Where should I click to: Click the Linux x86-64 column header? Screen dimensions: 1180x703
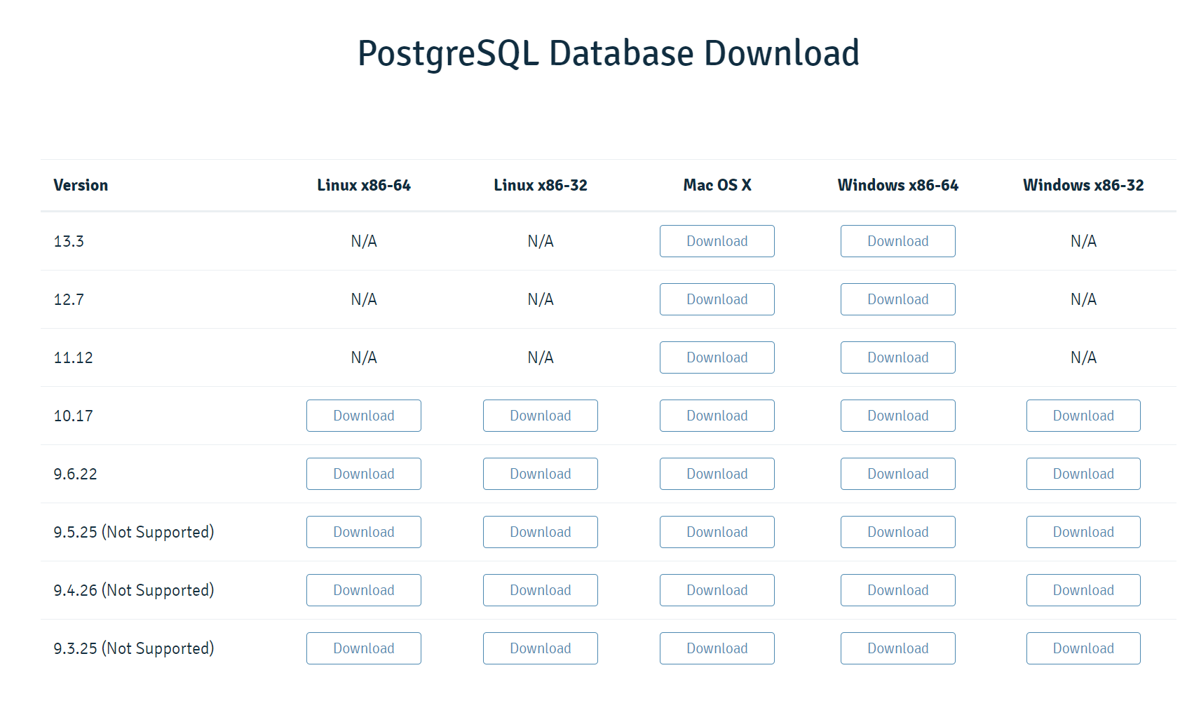click(363, 185)
